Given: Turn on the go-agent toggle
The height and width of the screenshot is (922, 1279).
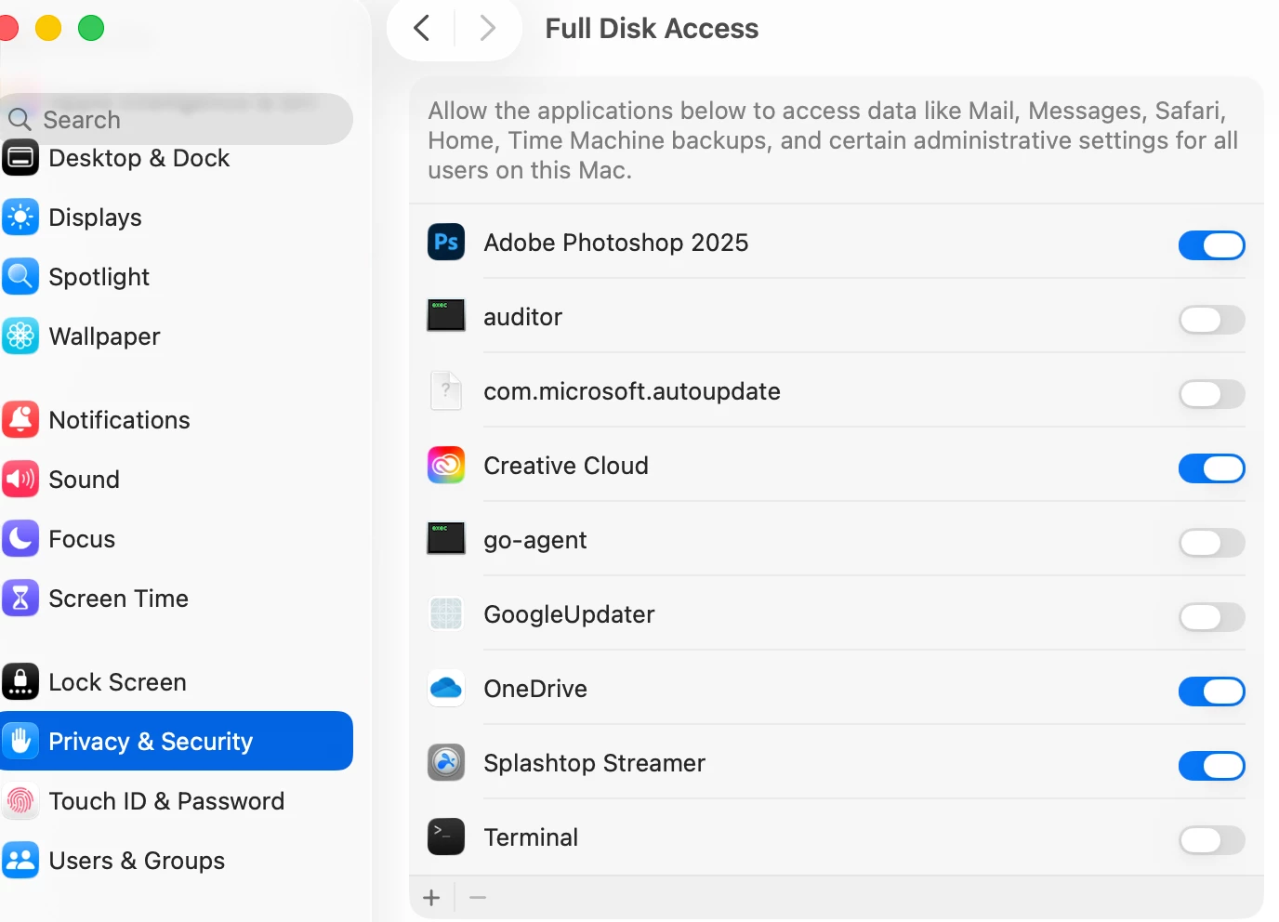Looking at the screenshot, I should pos(1211,543).
